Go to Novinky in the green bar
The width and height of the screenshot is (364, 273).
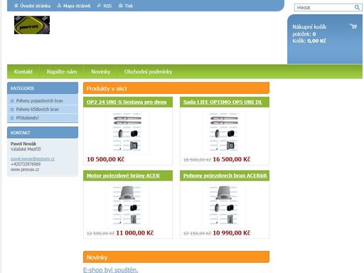(x=101, y=72)
